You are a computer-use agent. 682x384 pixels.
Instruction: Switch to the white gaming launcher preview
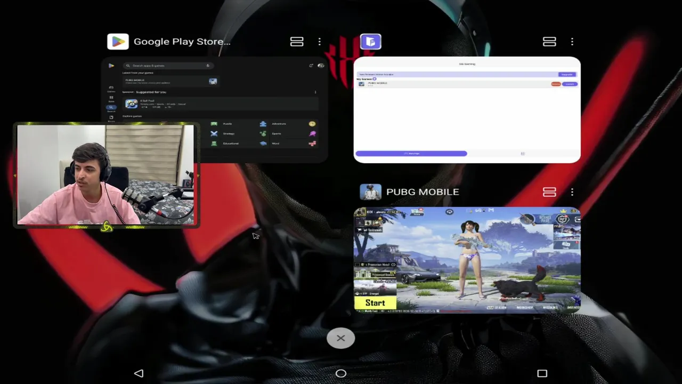467,109
